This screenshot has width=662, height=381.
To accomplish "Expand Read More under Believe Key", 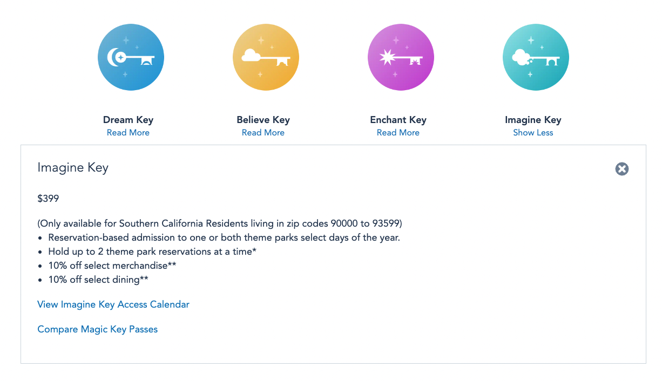I will [263, 133].
